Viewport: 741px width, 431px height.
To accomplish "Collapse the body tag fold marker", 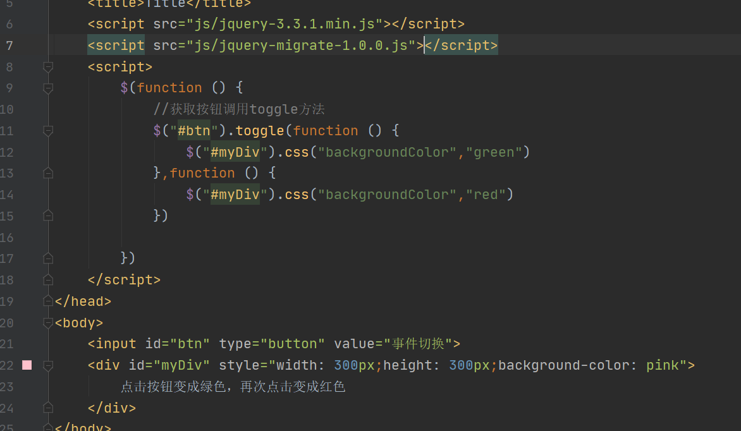I will 47,323.
